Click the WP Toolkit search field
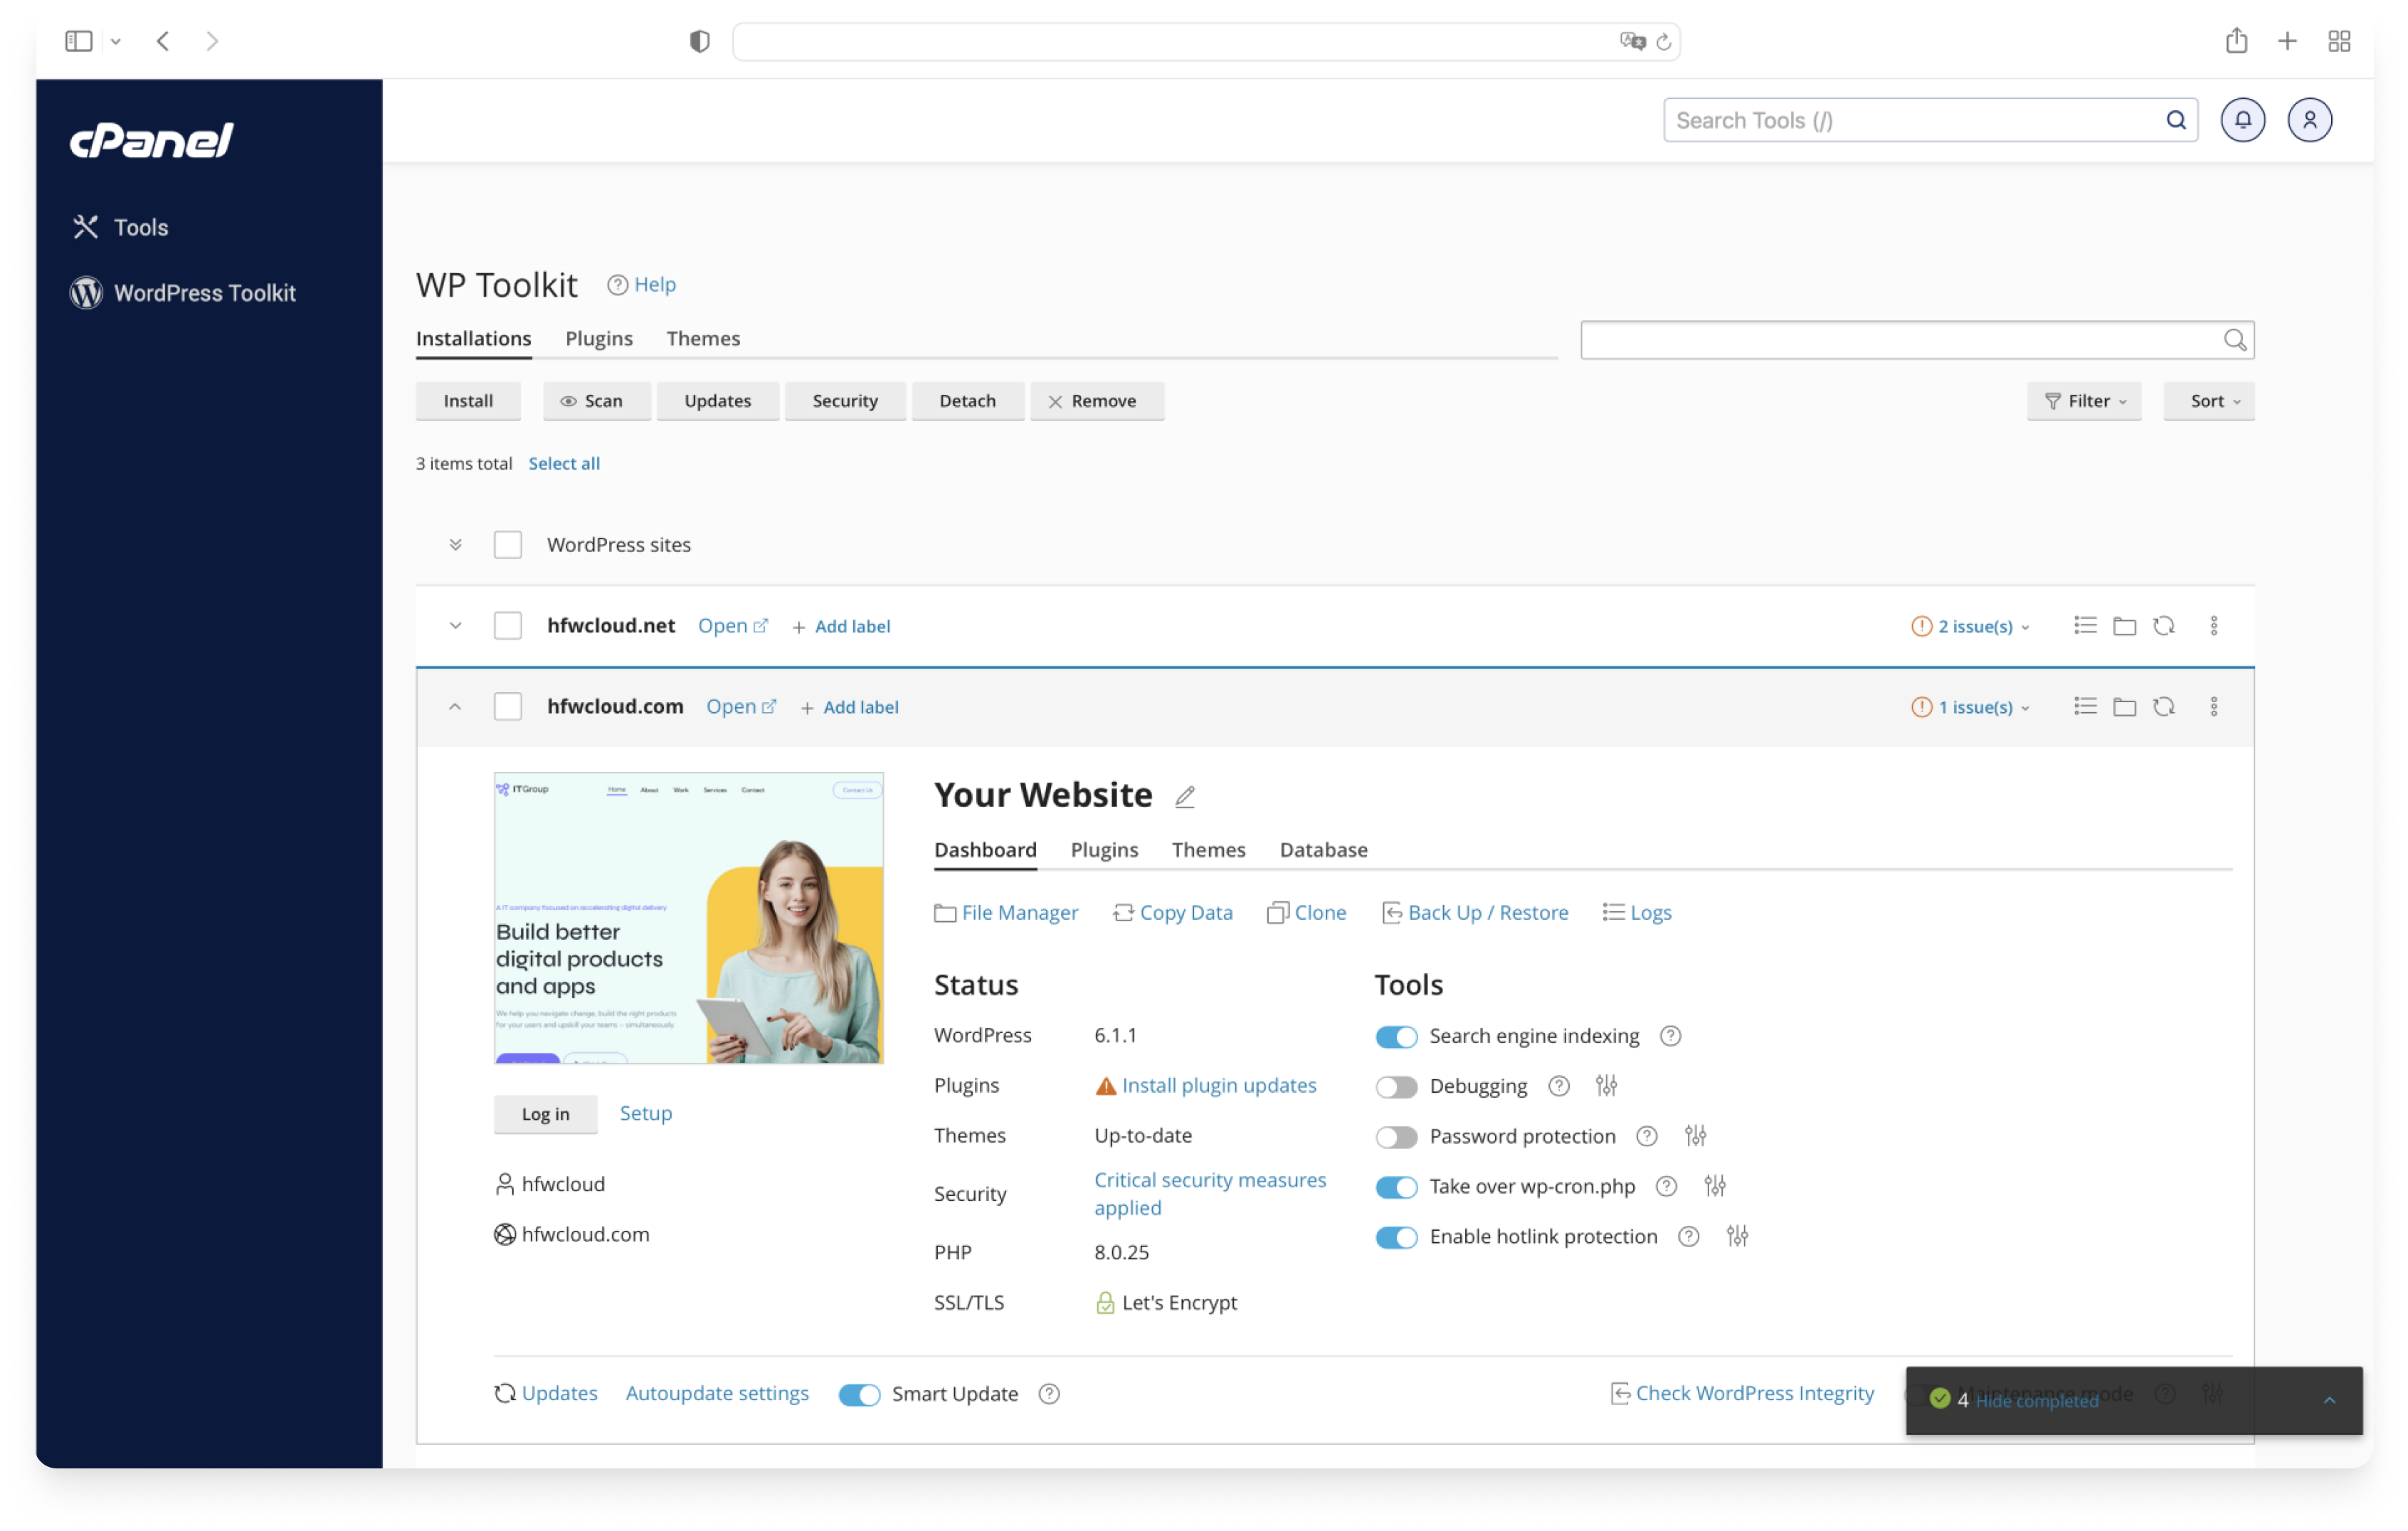The image size is (2408, 1531). click(x=1915, y=340)
